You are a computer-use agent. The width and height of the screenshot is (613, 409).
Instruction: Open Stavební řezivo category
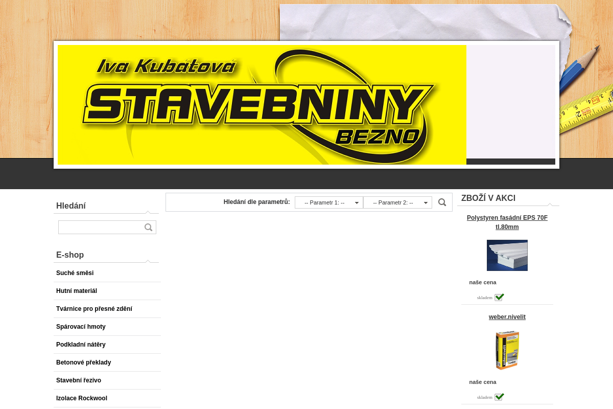tap(79, 380)
